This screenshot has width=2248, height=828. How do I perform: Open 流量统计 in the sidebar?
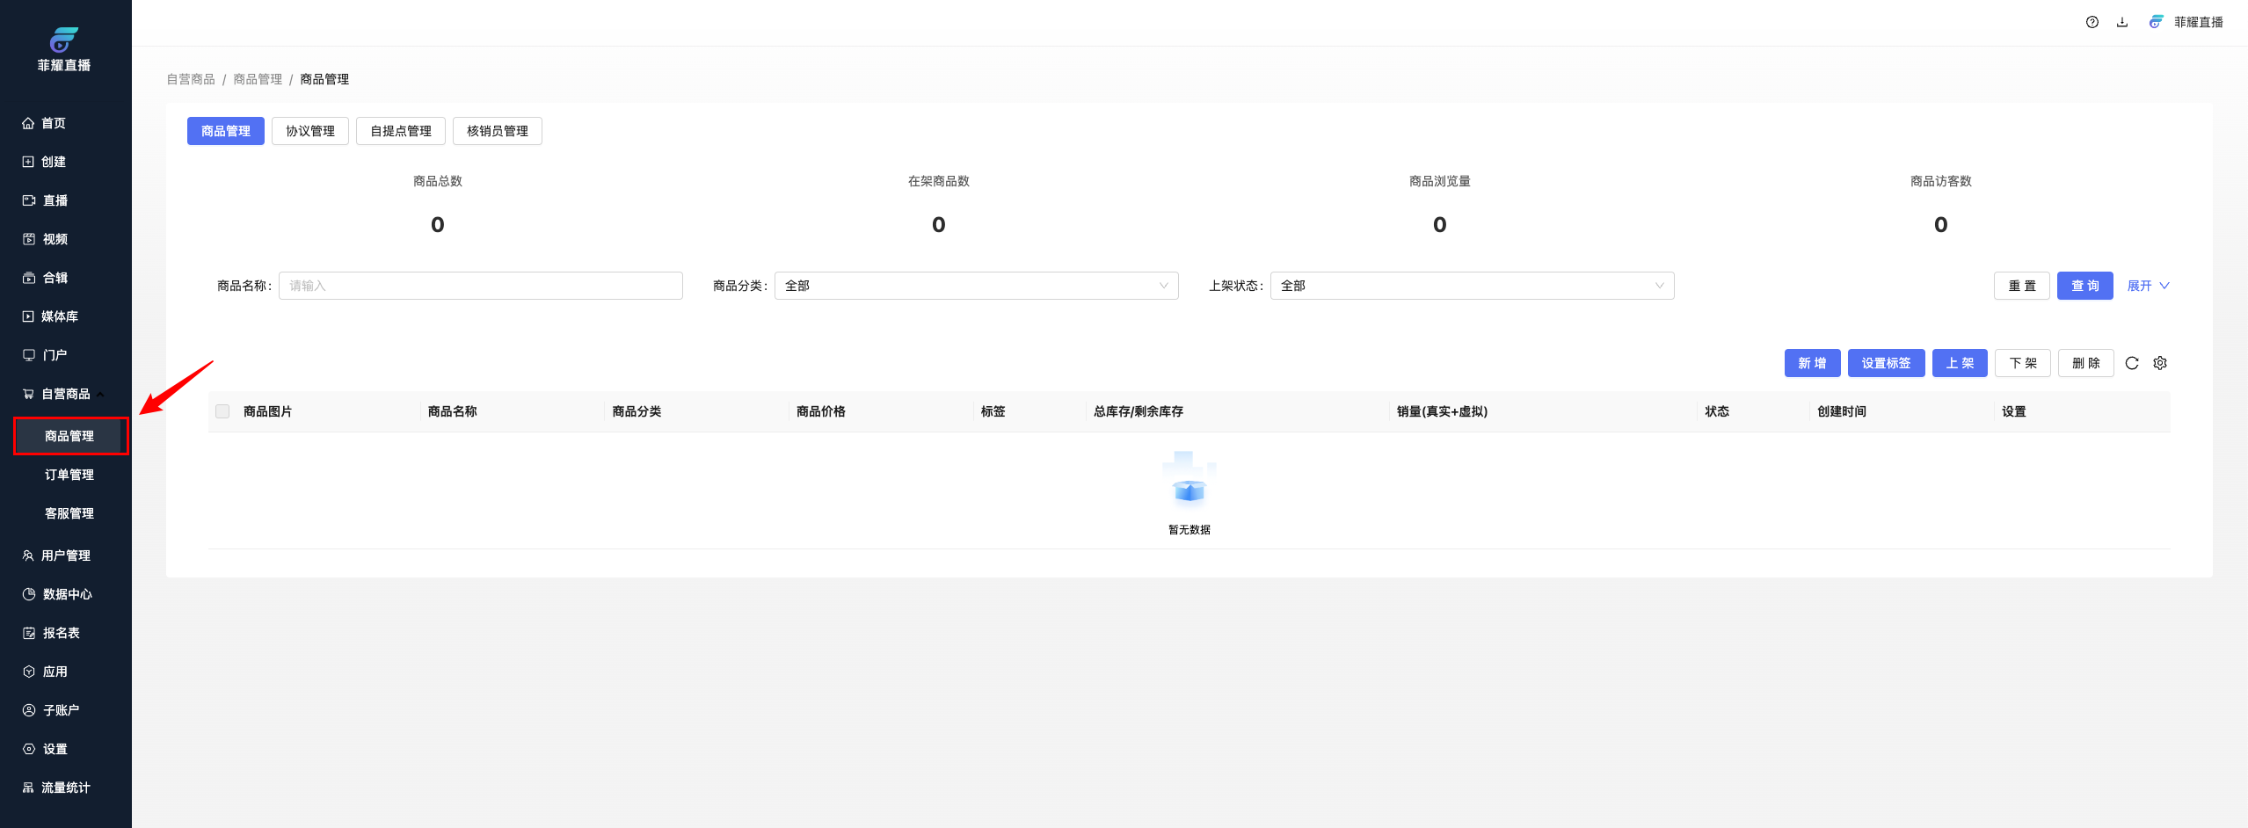(65, 788)
